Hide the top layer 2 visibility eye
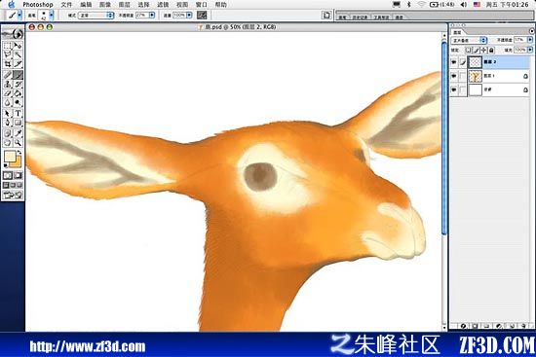This screenshot has width=536, height=357. point(453,62)
